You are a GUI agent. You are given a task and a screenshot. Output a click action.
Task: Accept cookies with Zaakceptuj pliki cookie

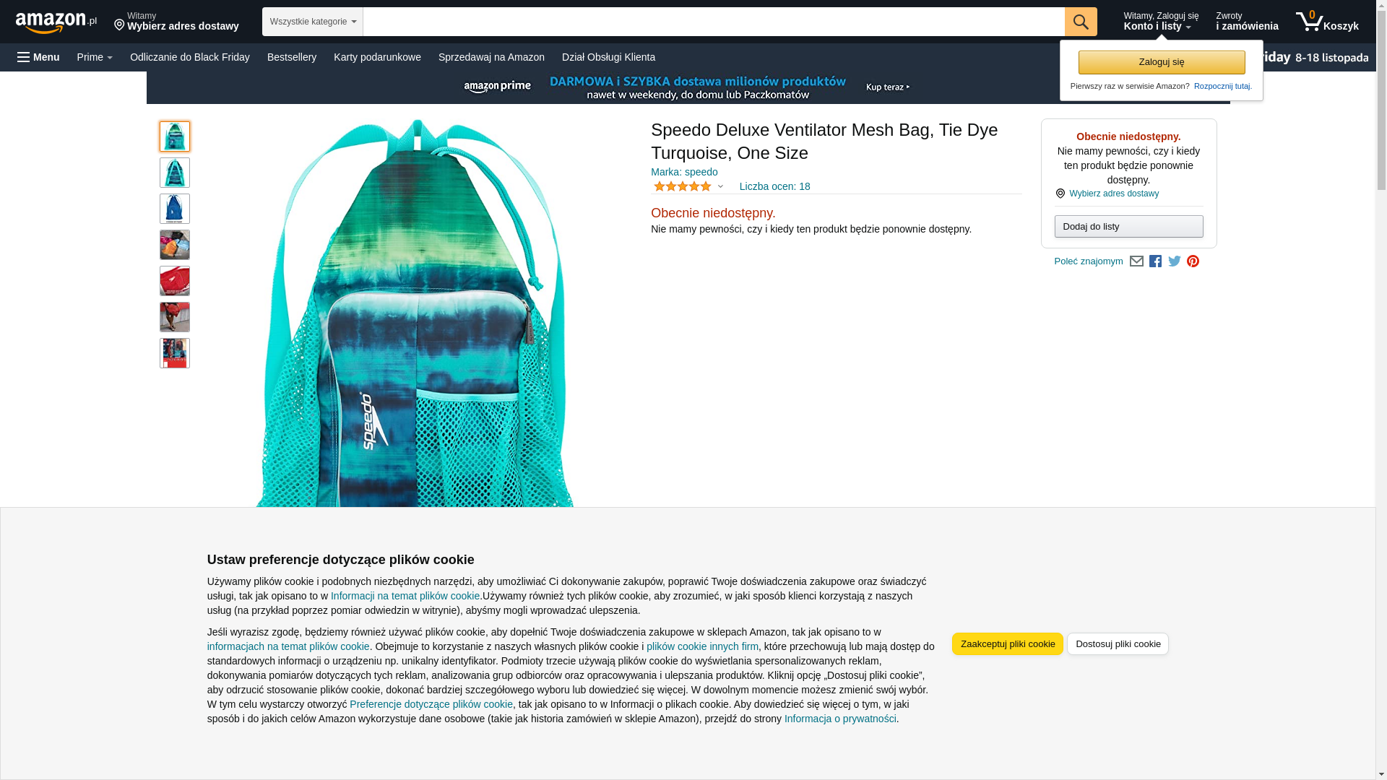pos(1008,644)
